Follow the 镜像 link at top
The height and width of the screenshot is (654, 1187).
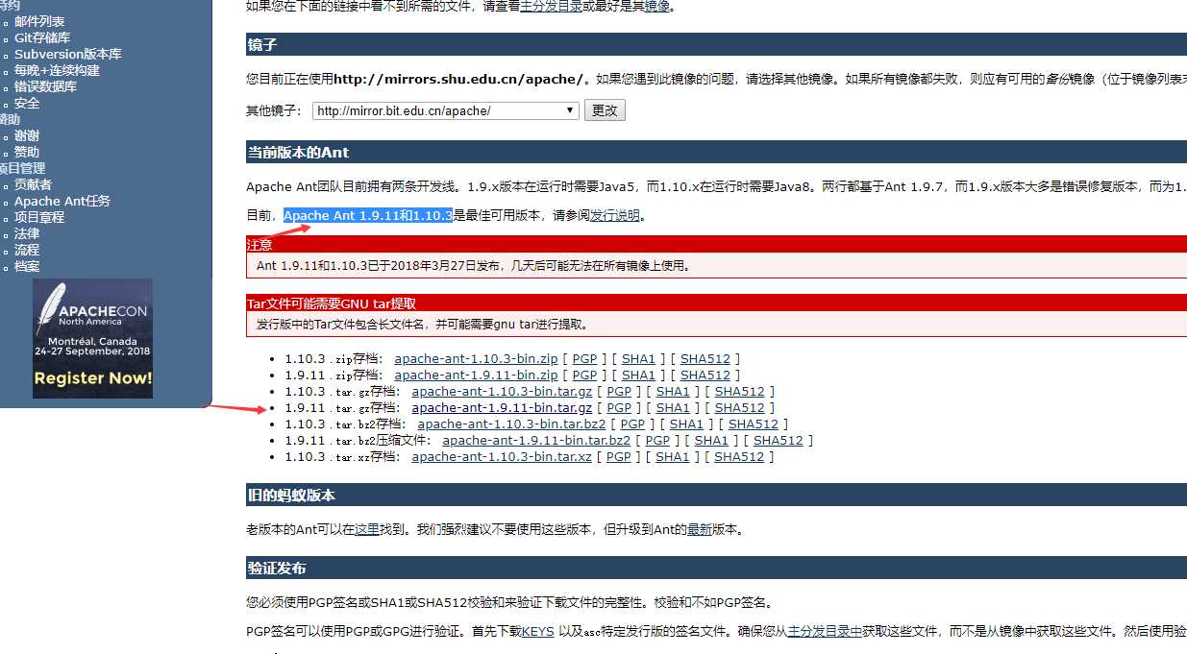tap(657, 6)
